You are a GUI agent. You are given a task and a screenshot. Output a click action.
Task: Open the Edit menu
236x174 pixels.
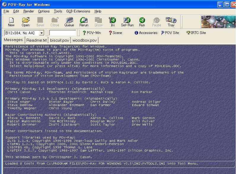pyautogui.click(x=16, y=11)
